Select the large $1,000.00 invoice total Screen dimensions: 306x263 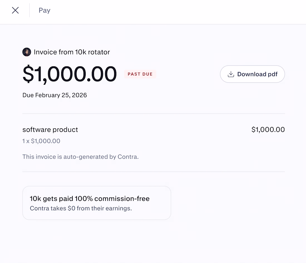[70, 74]
